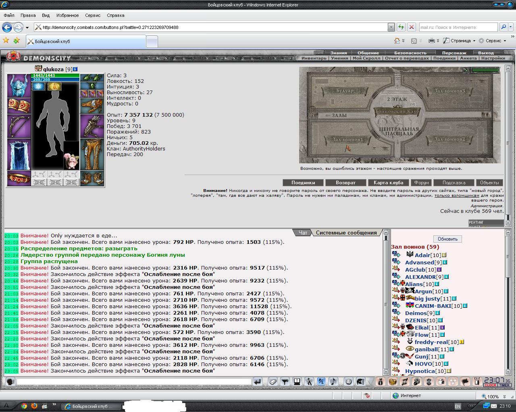Open the Инвентарь submenu link
Image resolution: width=516 pixels, height=412 pixels.
click(x=314, y=58)
